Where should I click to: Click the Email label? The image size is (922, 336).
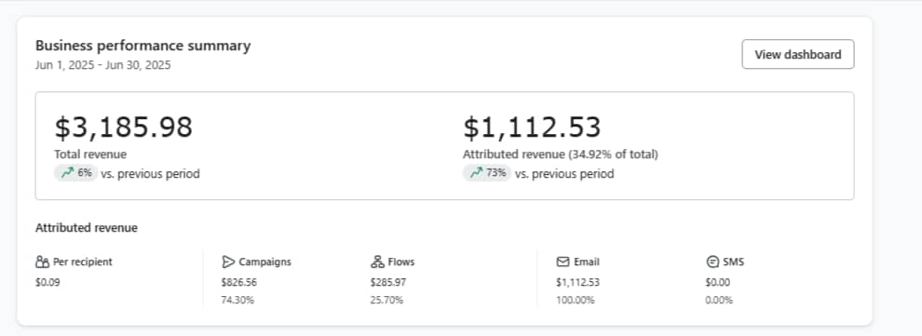586,262
